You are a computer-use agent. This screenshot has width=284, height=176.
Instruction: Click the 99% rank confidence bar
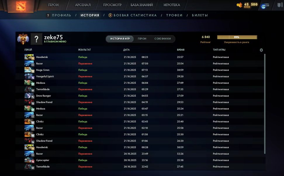tap(237, 37)
